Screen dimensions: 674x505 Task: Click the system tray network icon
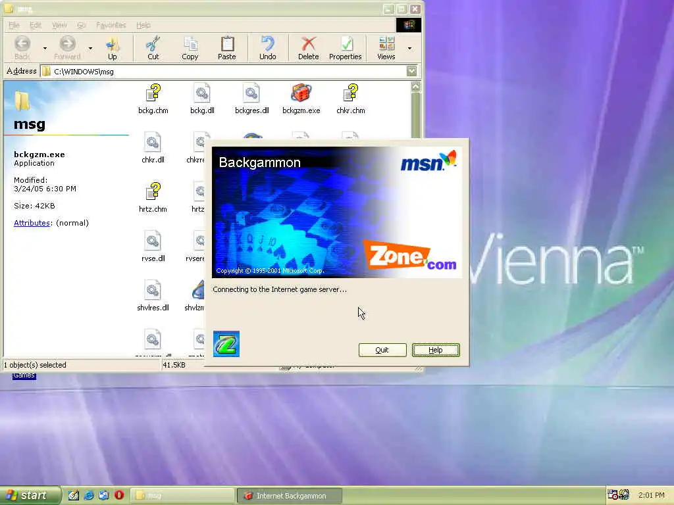coord(613,494)
